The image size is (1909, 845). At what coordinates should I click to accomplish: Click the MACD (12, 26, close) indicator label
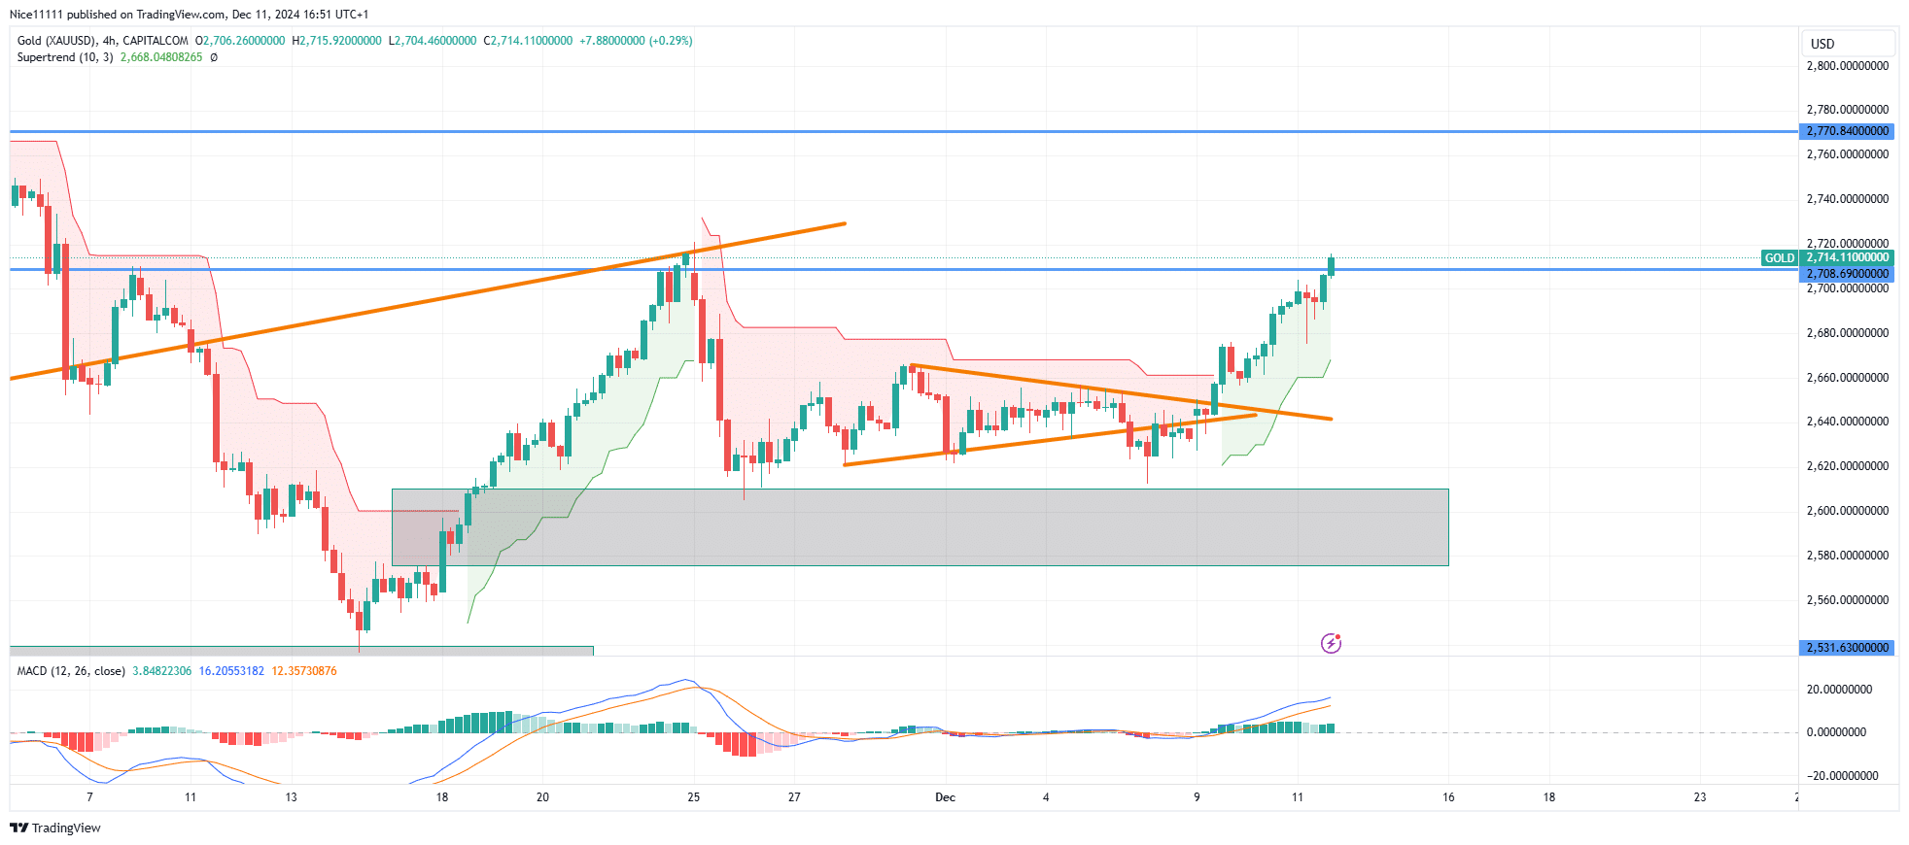point(71,671)
